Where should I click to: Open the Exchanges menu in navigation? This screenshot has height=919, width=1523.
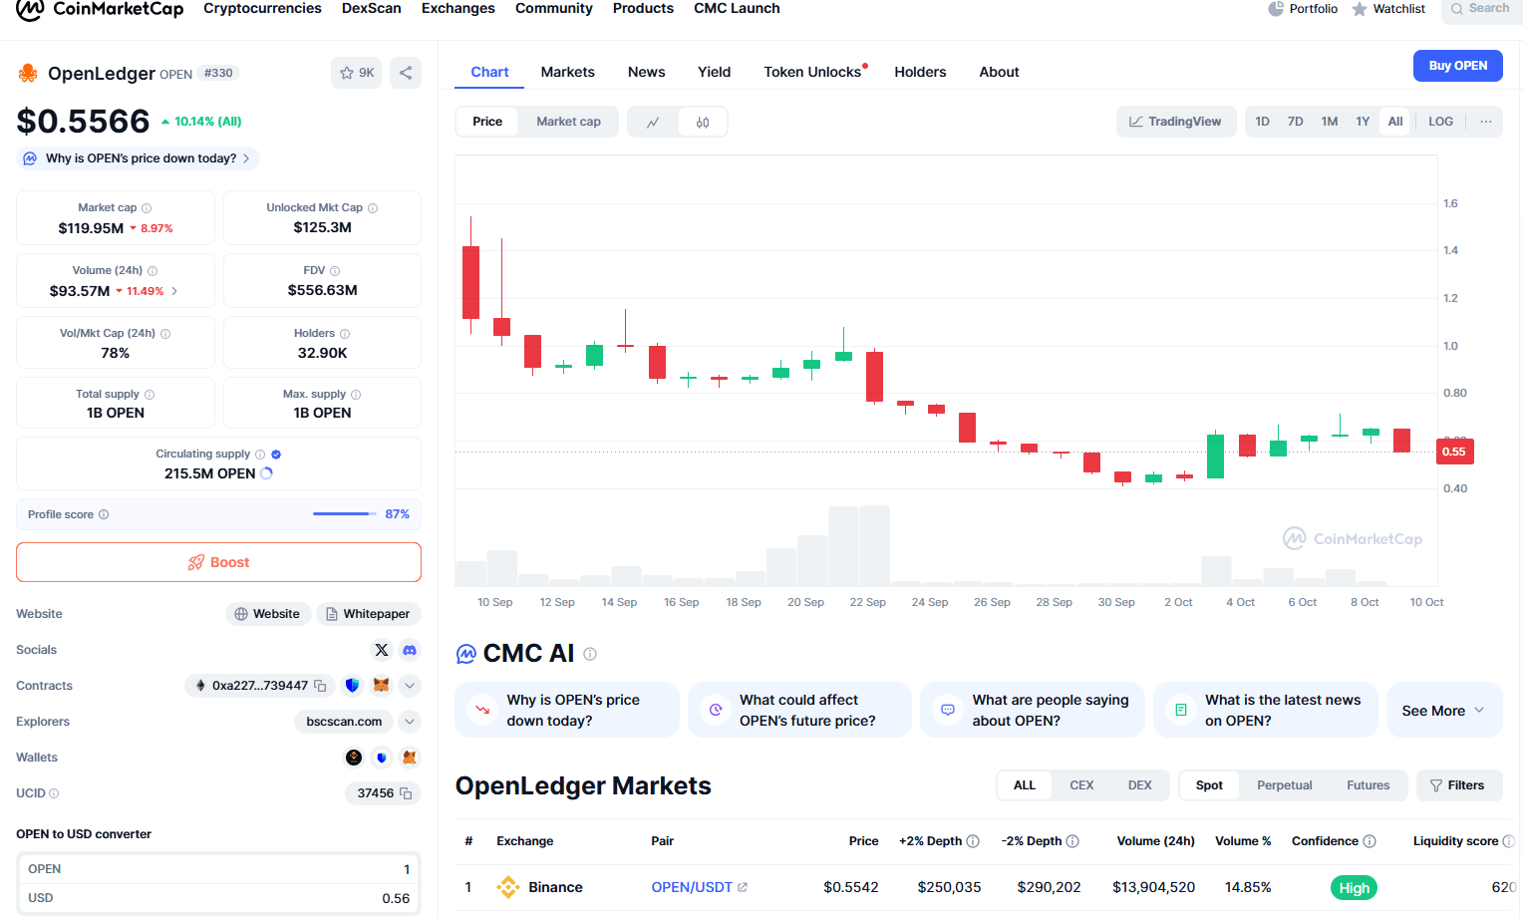coord(458,9)
